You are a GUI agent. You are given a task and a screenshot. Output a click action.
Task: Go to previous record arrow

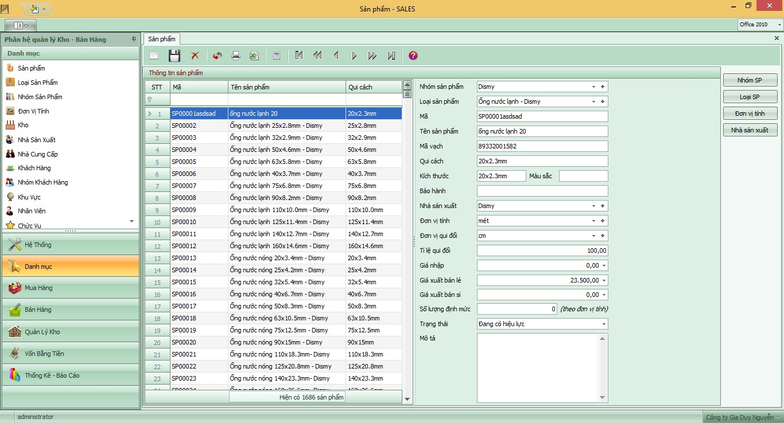pyautogui.click(x=336, y=56)
